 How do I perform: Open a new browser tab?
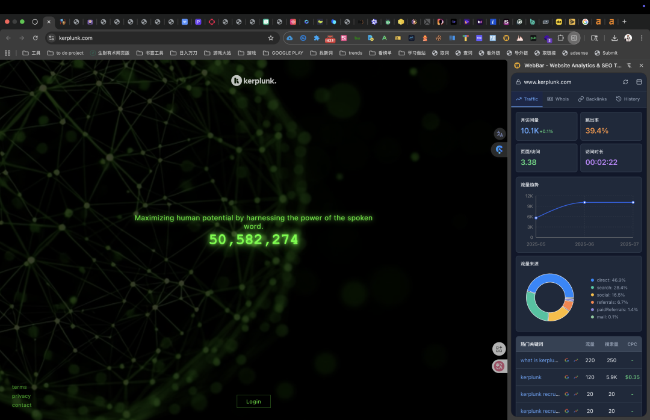(x=624, y=22)
